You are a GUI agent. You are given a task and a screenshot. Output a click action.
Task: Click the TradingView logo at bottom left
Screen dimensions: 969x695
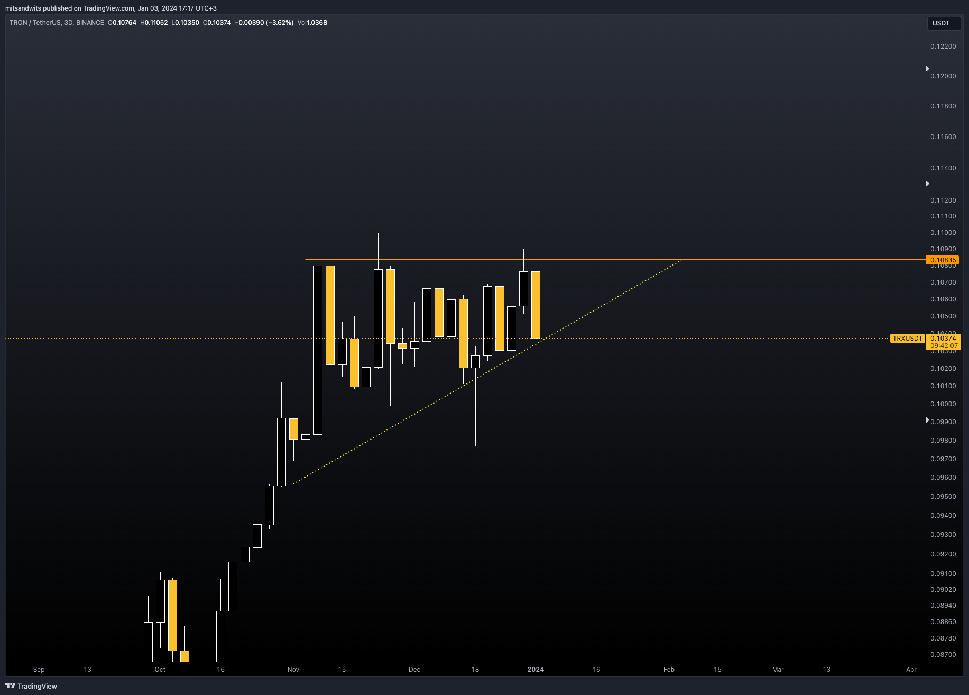click(31, 686)
